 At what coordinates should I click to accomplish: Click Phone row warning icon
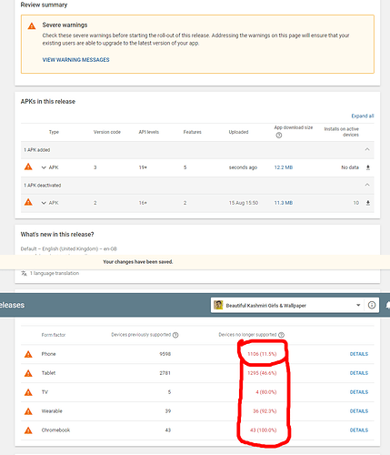pos(28,354)
